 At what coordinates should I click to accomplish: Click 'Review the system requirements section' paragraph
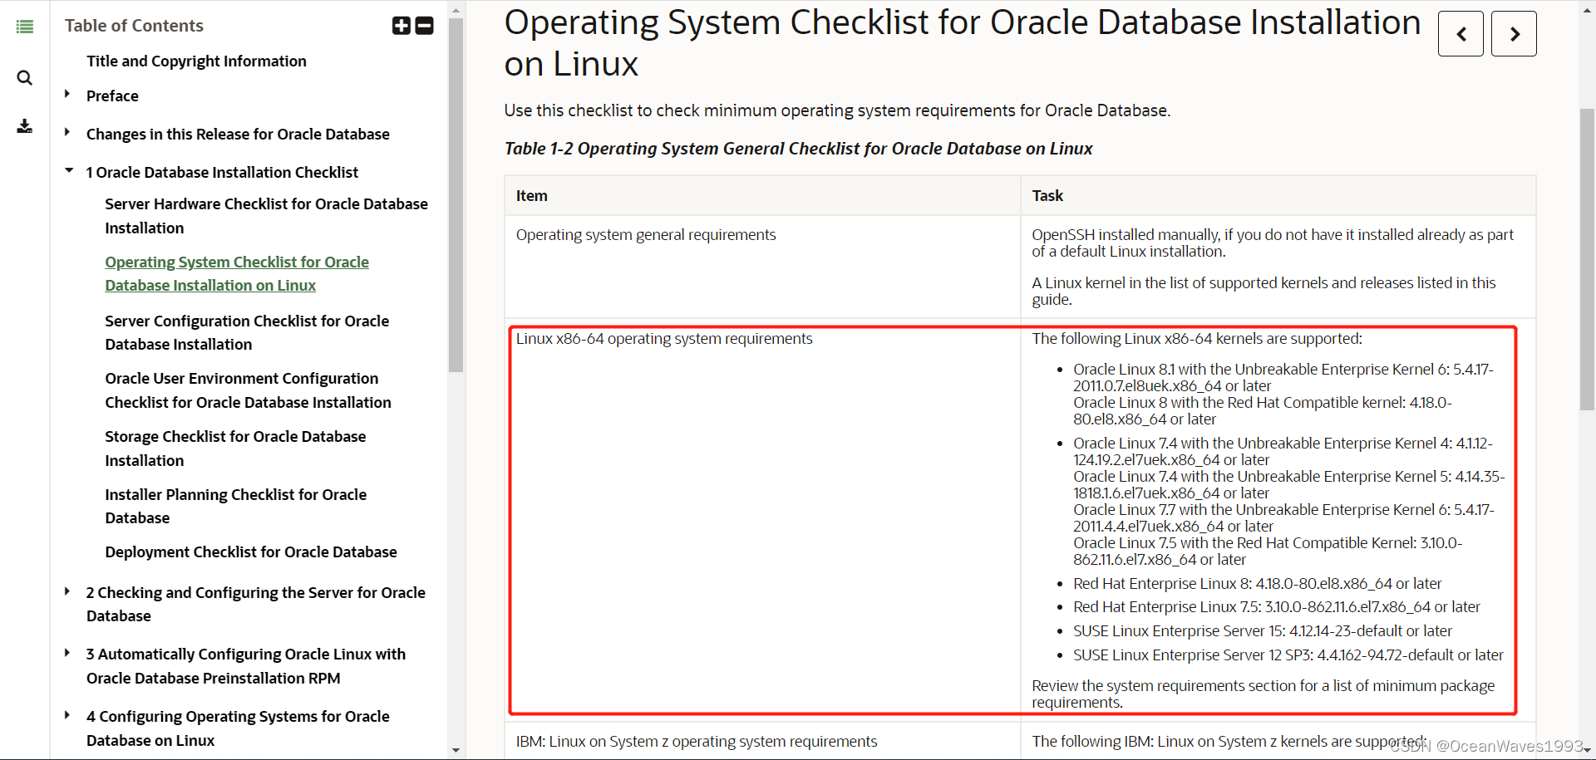point(1263,694)
